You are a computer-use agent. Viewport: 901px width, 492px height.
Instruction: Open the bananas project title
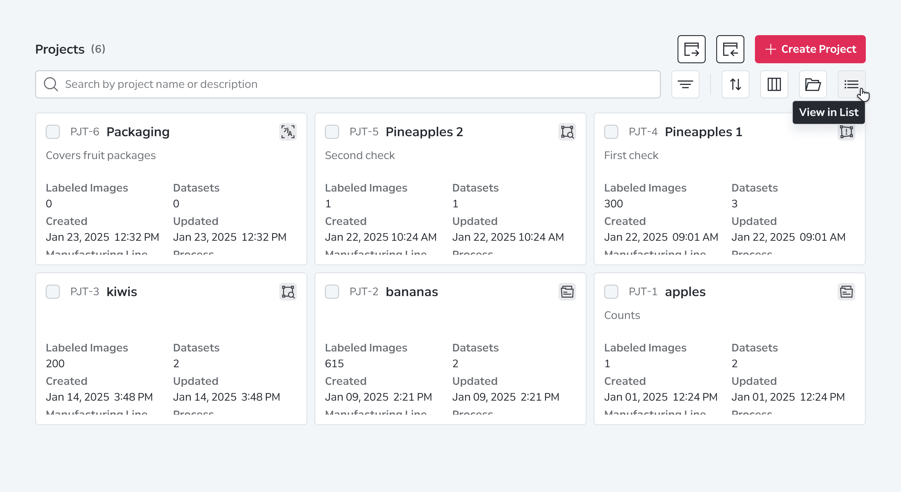pos(412,292)
